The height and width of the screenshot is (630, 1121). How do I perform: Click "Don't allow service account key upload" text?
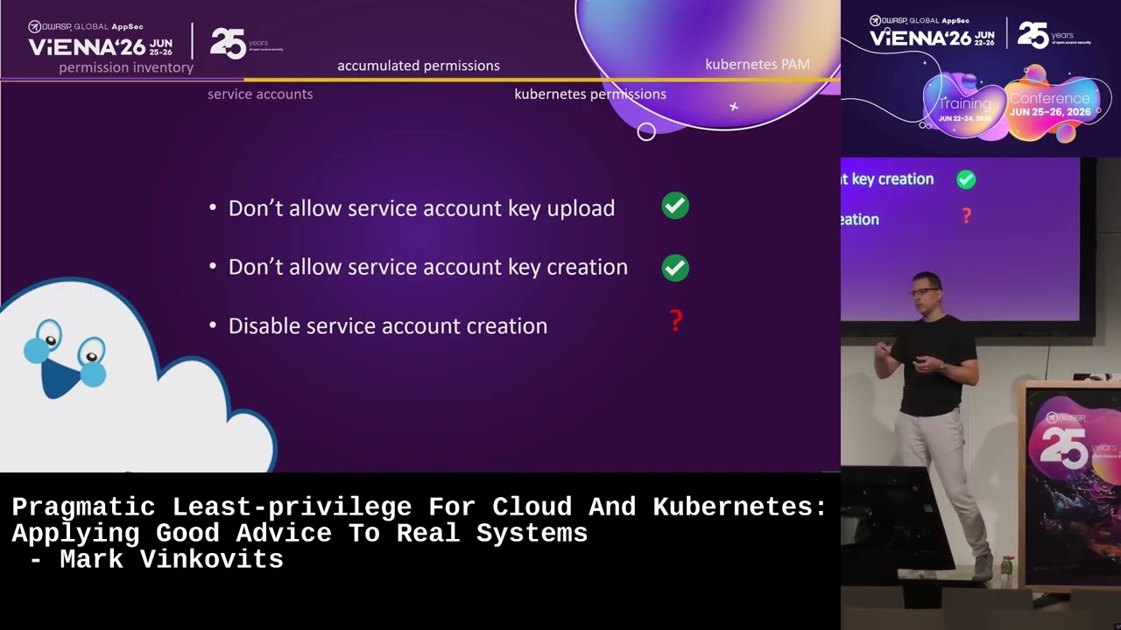coord(421,208)
